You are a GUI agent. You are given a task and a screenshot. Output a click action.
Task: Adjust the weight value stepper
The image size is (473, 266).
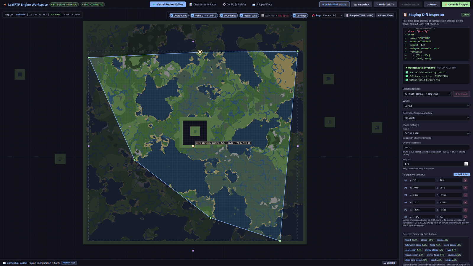(x=466, y=164)
